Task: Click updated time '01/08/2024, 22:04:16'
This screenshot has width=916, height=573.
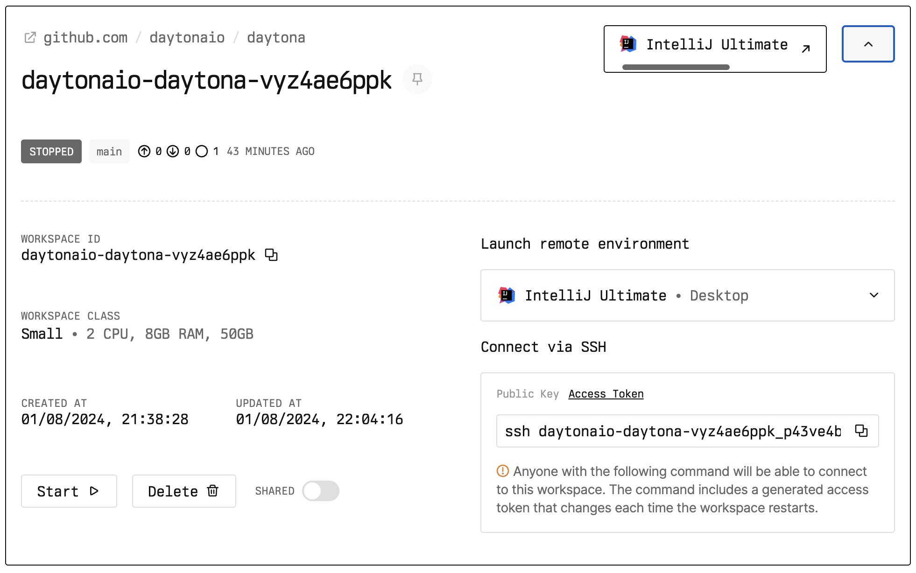Action: 319,419
